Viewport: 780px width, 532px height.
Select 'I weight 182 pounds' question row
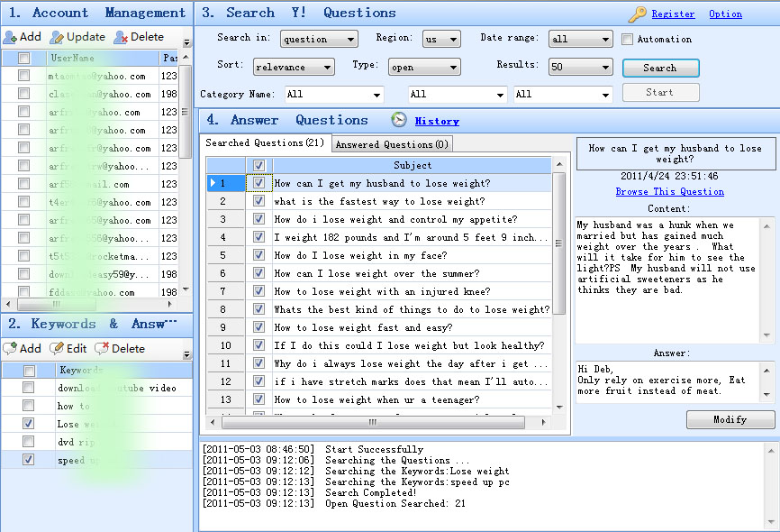coord(411,237)
